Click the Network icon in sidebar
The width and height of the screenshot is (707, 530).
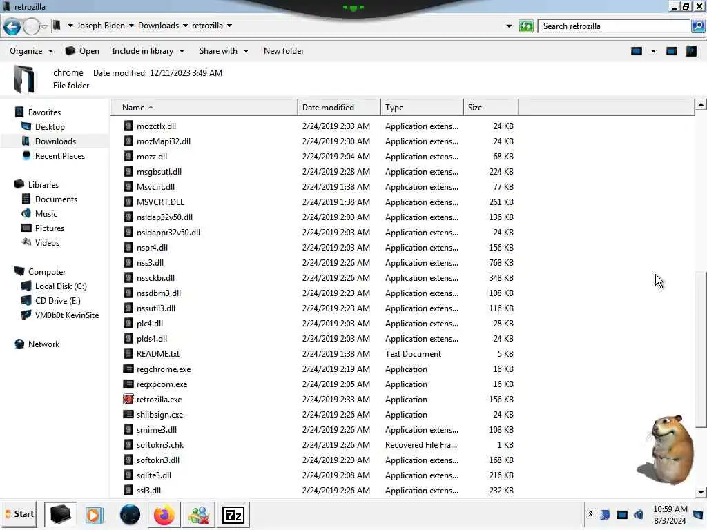[x=19, y=344]
